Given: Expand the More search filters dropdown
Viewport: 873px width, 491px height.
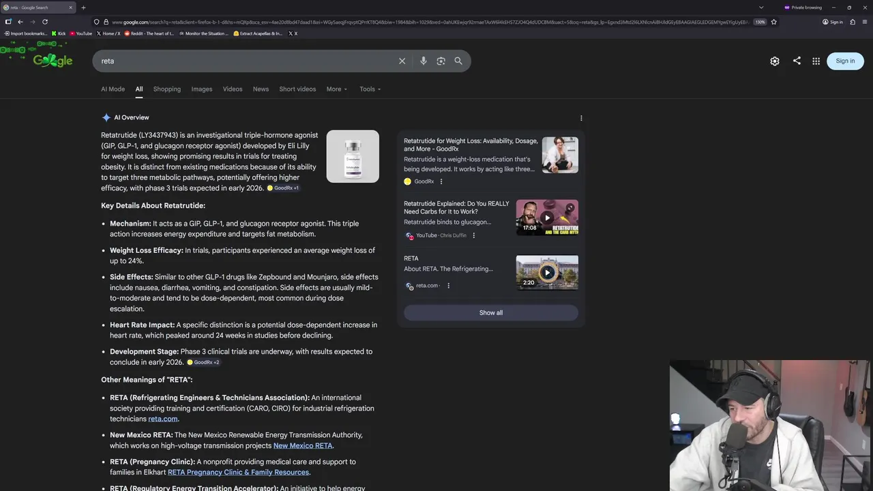Looking at the screenshot, I should pyautogui.click(x=337, y=89).
